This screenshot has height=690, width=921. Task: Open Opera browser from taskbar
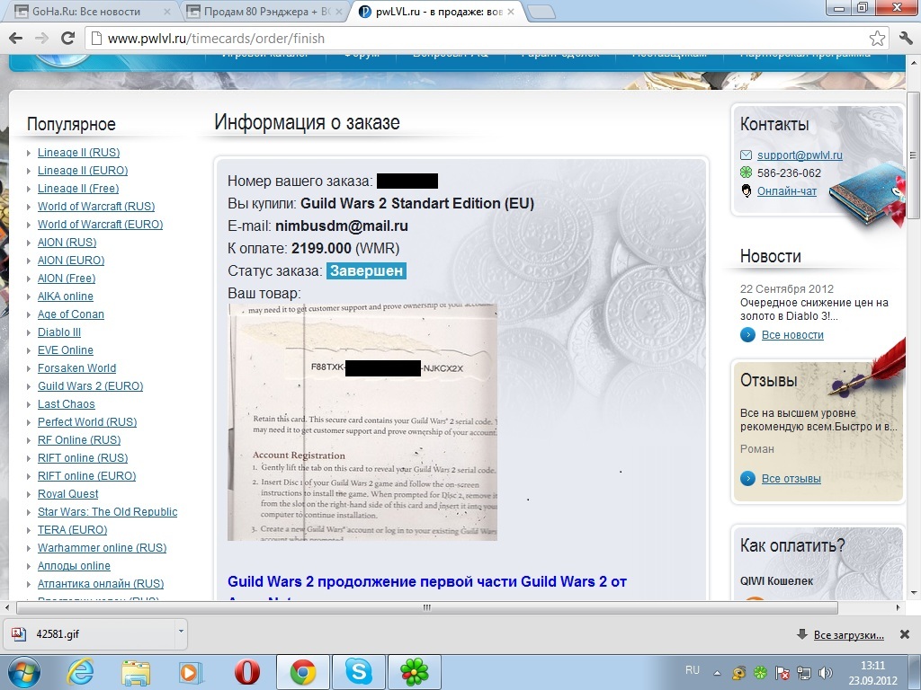247,672
